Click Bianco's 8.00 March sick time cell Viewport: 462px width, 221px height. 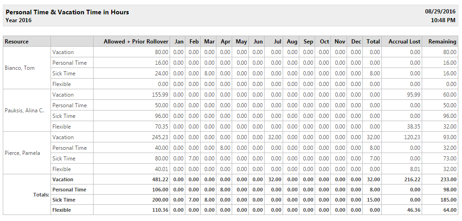(x=209, y=73)
